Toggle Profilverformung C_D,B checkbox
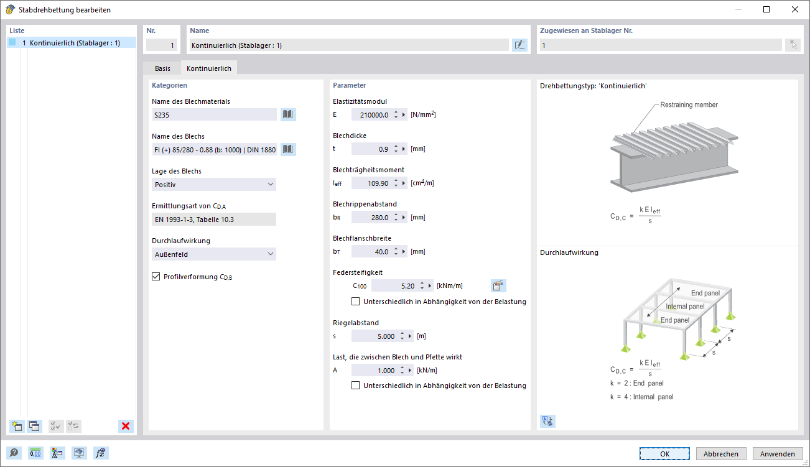The width and height of the screenshot is (810, 467). pos(156,277)
